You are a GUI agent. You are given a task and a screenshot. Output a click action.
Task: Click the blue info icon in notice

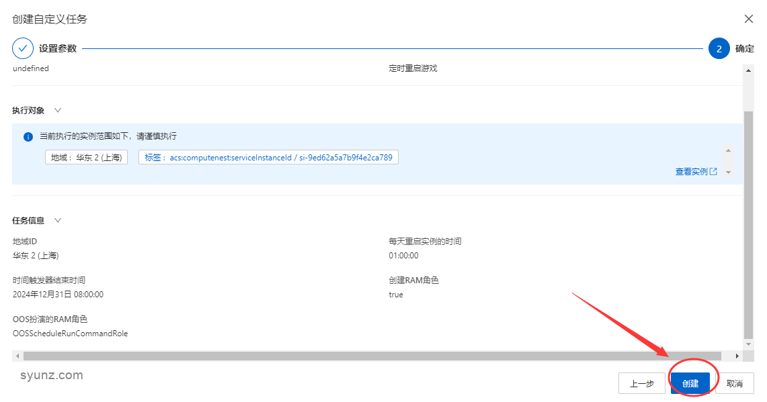pos(28,137)
